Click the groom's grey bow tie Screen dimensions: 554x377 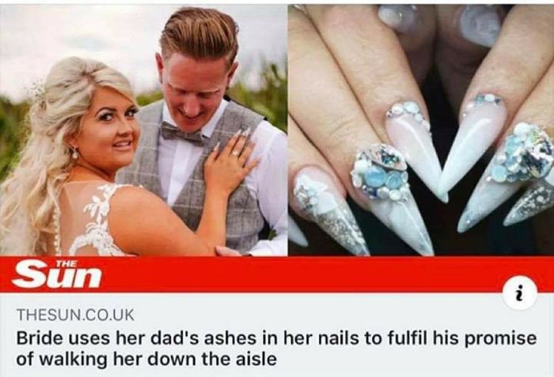[x=181, y=134]
